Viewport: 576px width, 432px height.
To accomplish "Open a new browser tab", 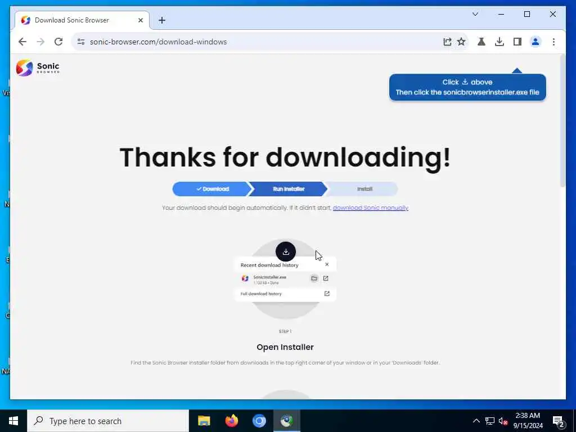I will (162, 20).
